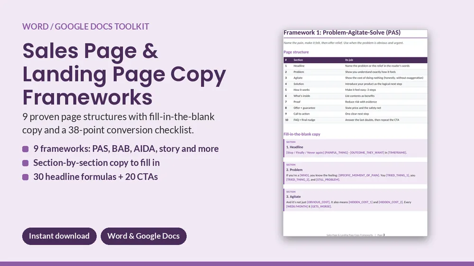Click 'Show you understand exactly how it feels' cell

[x=370, y=72]
